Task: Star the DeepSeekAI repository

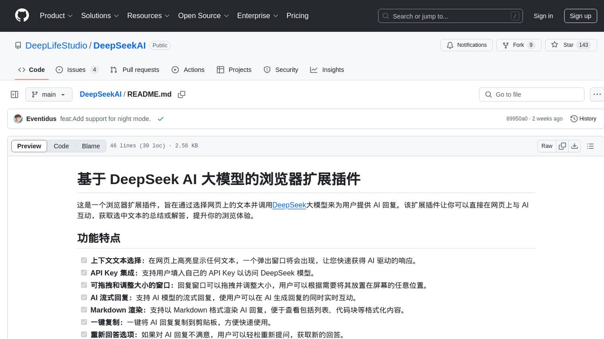Action: tap(571, 45)
